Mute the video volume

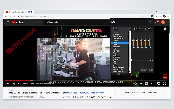pos(19,84)
